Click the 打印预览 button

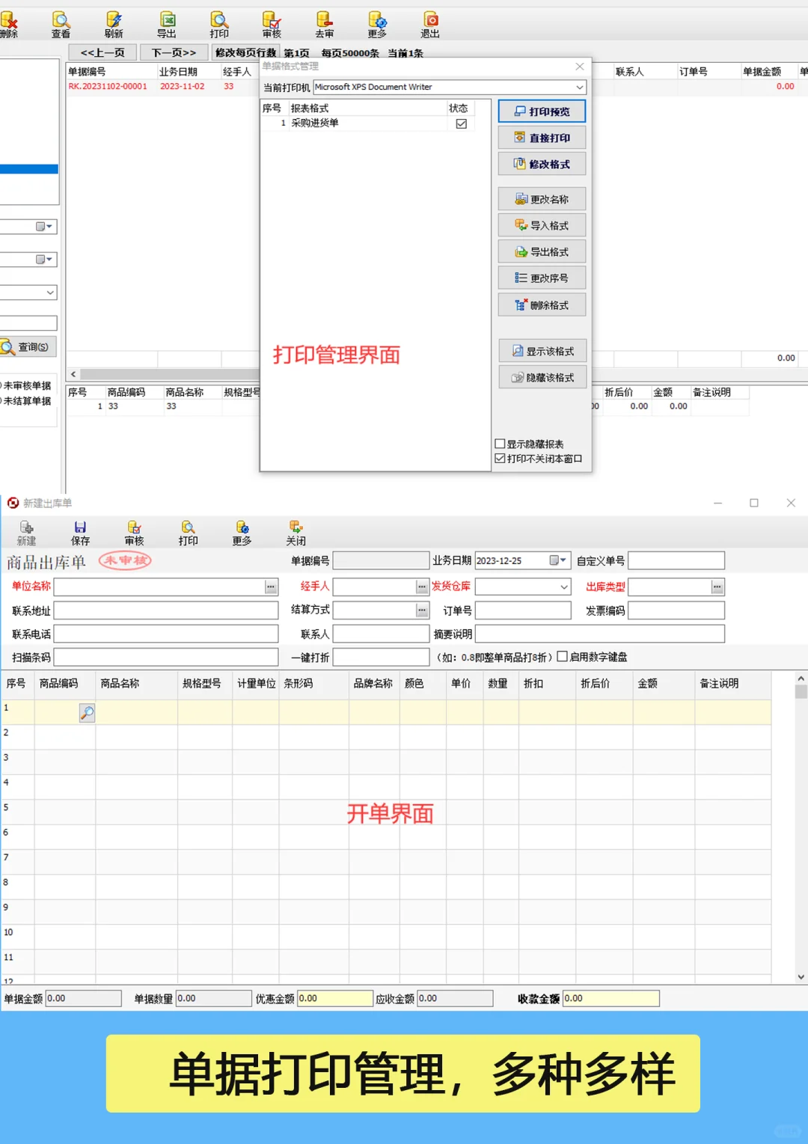tap(541, 111)
